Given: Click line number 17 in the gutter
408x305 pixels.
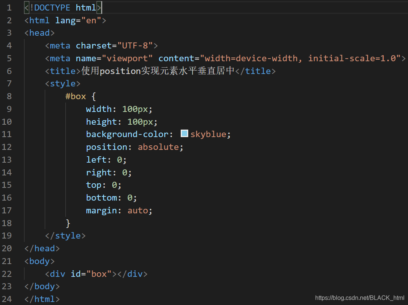Looking at the screenshot, I should tap(7, 210).
